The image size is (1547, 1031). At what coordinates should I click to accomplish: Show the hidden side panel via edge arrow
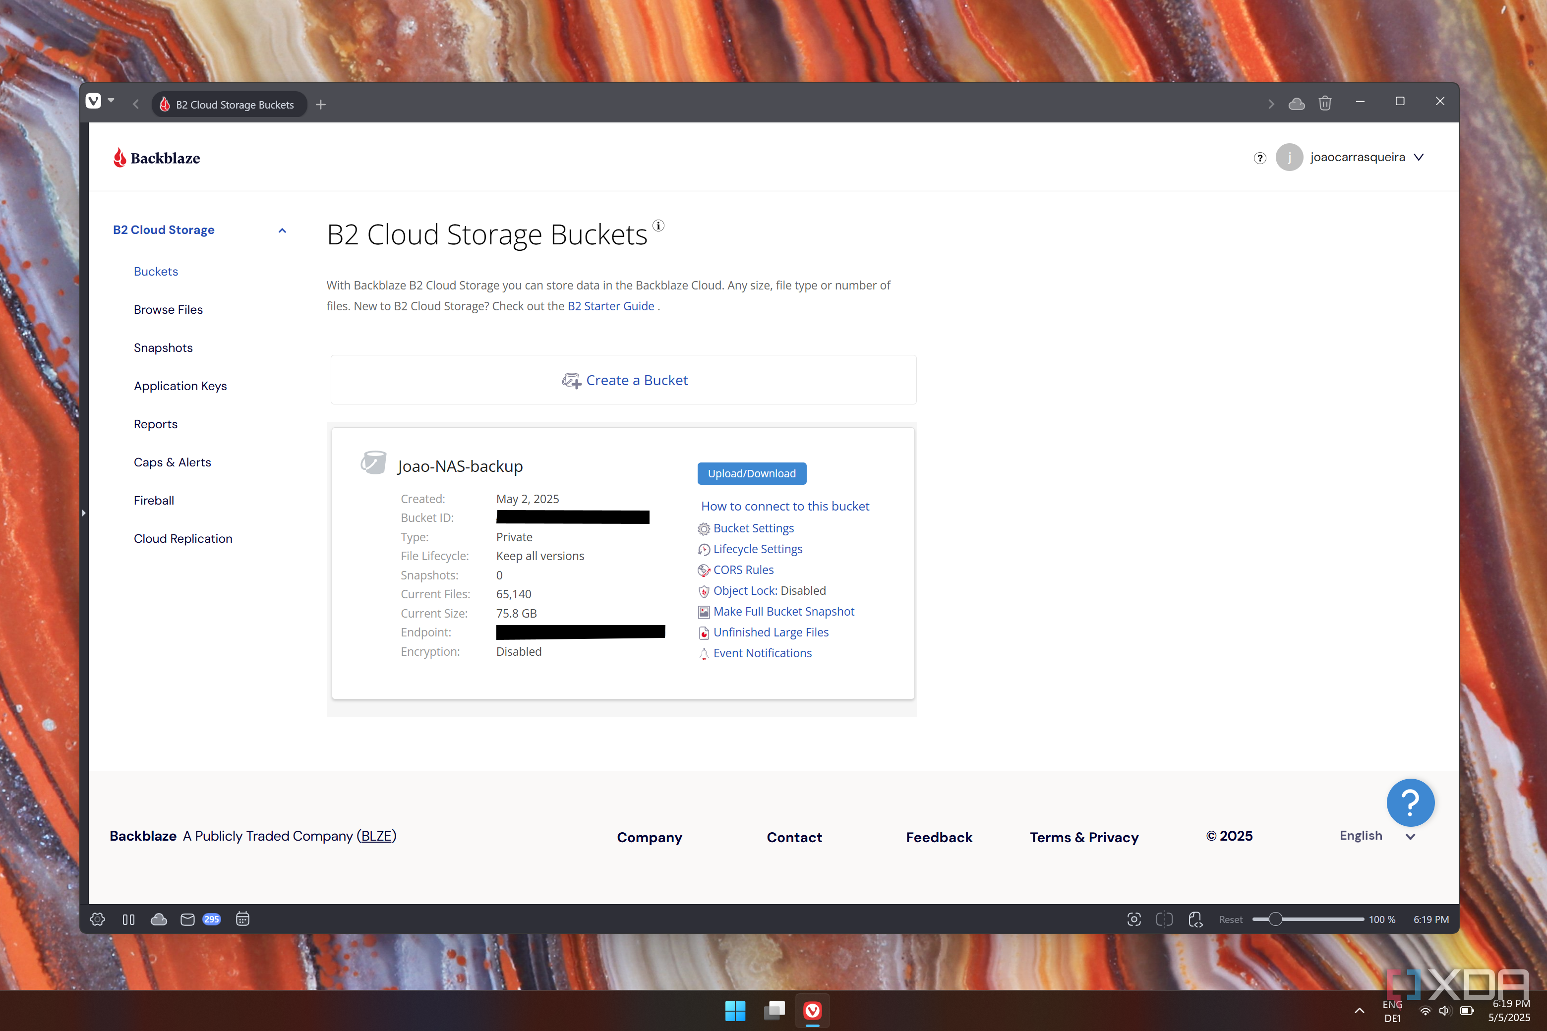tap(83, 513)
